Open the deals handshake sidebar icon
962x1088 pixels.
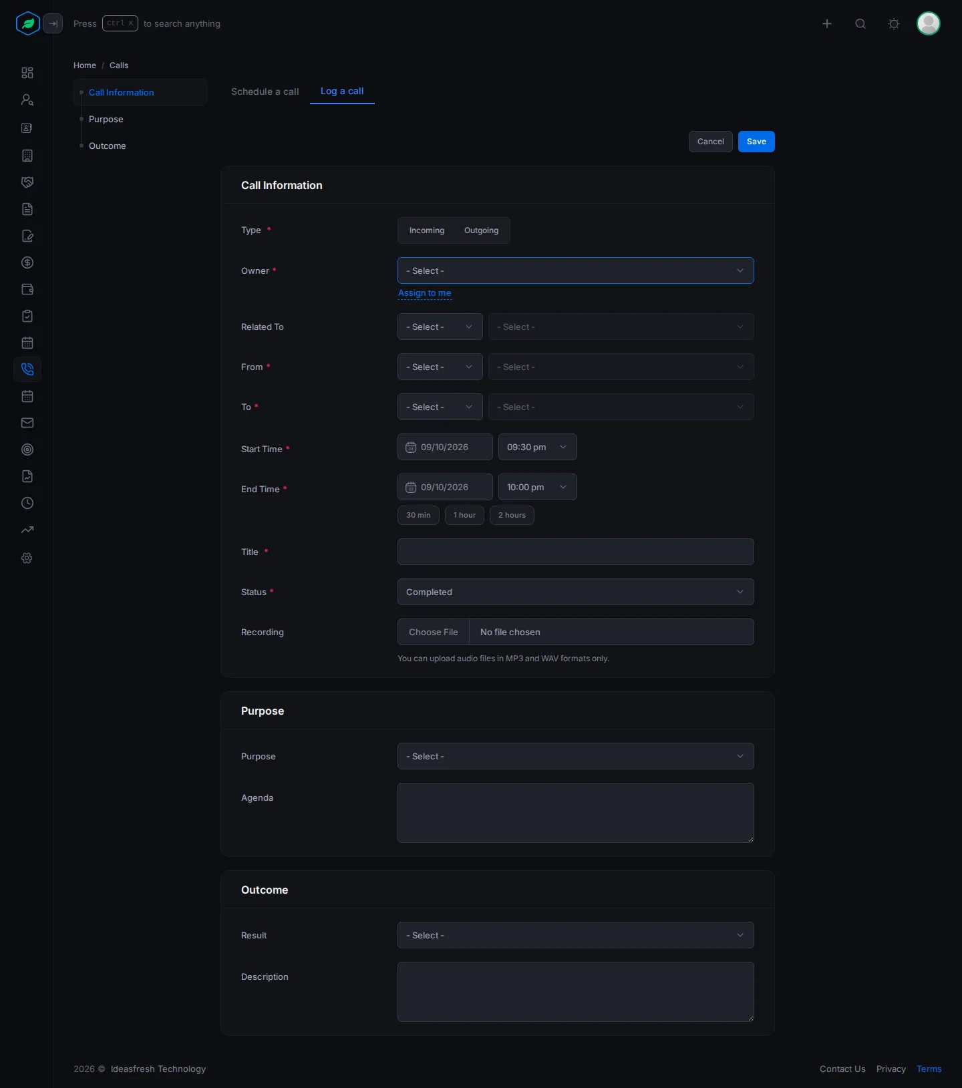click(x=27, y=182)
